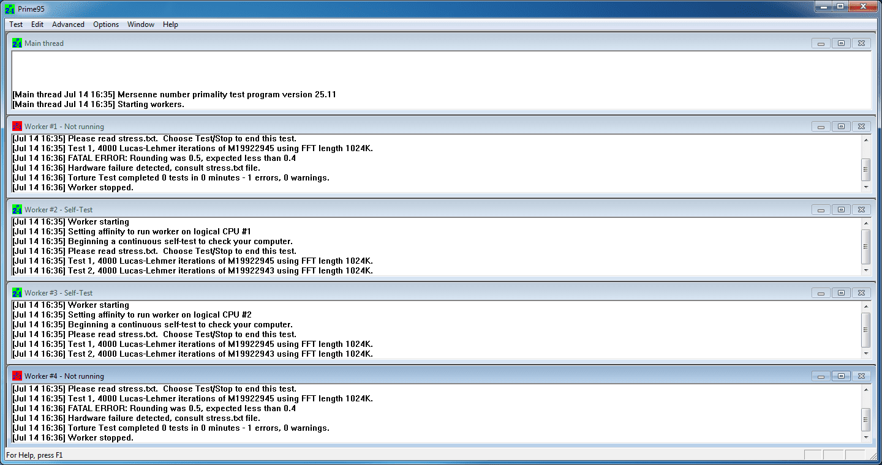
Task: Maximize the Worker #3 child window
Action: (x=841, y=293)
